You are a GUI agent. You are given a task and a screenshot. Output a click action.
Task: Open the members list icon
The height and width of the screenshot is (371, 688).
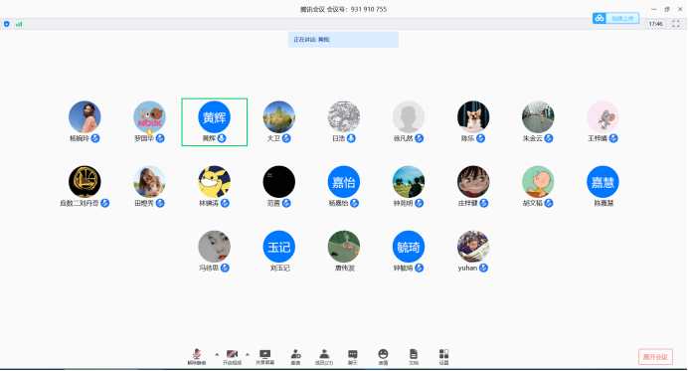324,357
